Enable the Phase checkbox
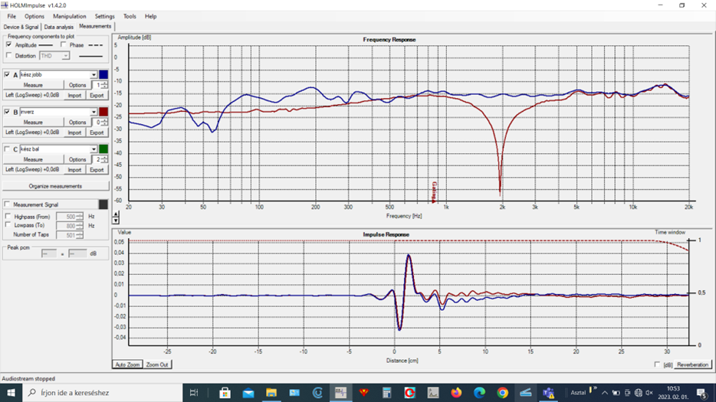Image resolution: width=716 pixels, height=402 pixels. click(x=64, y=44)
